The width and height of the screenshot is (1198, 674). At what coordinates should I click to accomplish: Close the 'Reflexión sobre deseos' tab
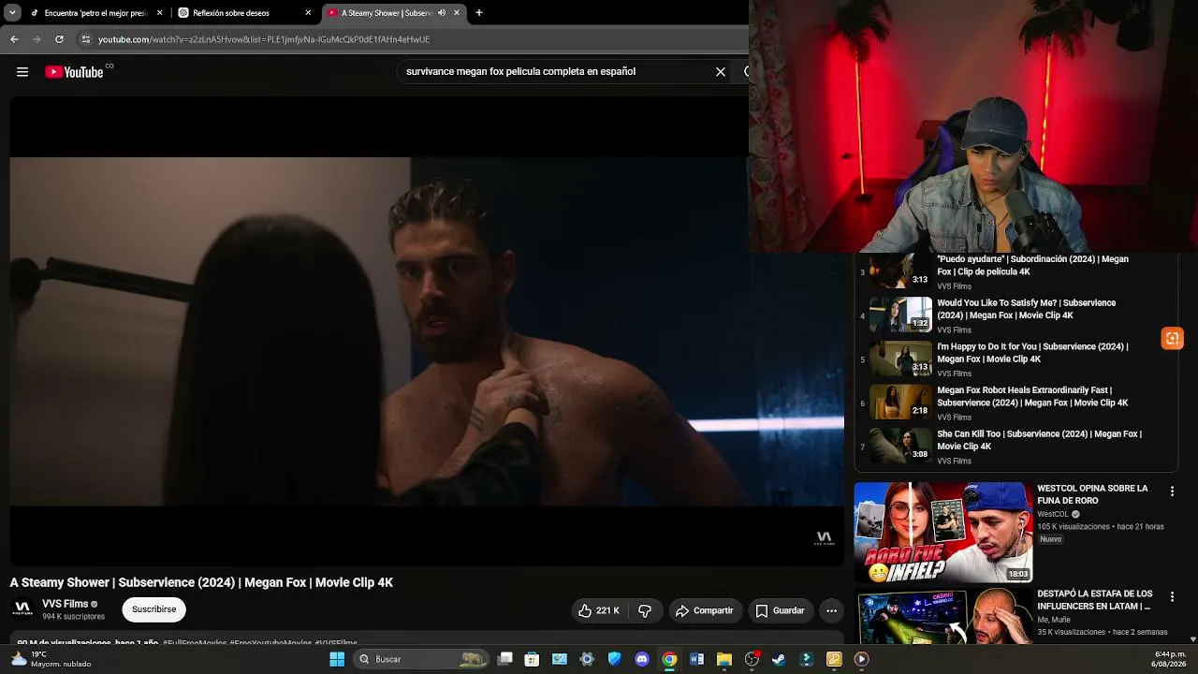(x=308, y=13)
